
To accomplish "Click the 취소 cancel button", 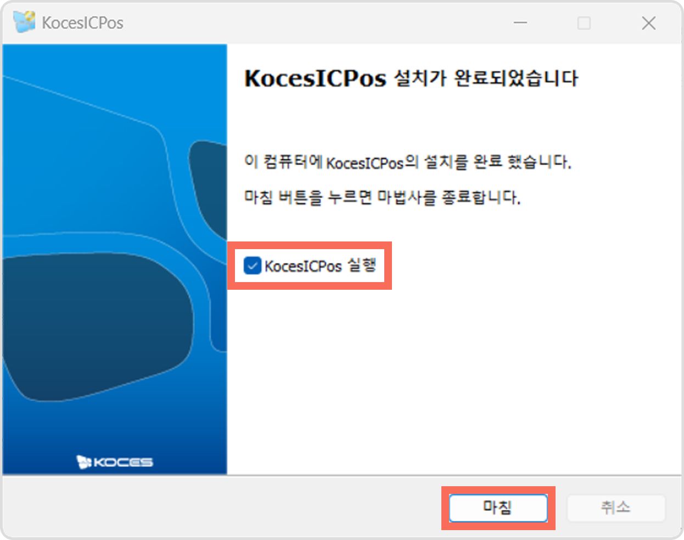I will (616, 508).
